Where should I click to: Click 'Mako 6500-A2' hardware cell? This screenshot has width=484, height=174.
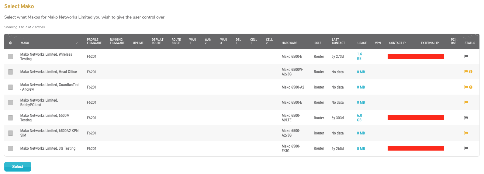293,87
